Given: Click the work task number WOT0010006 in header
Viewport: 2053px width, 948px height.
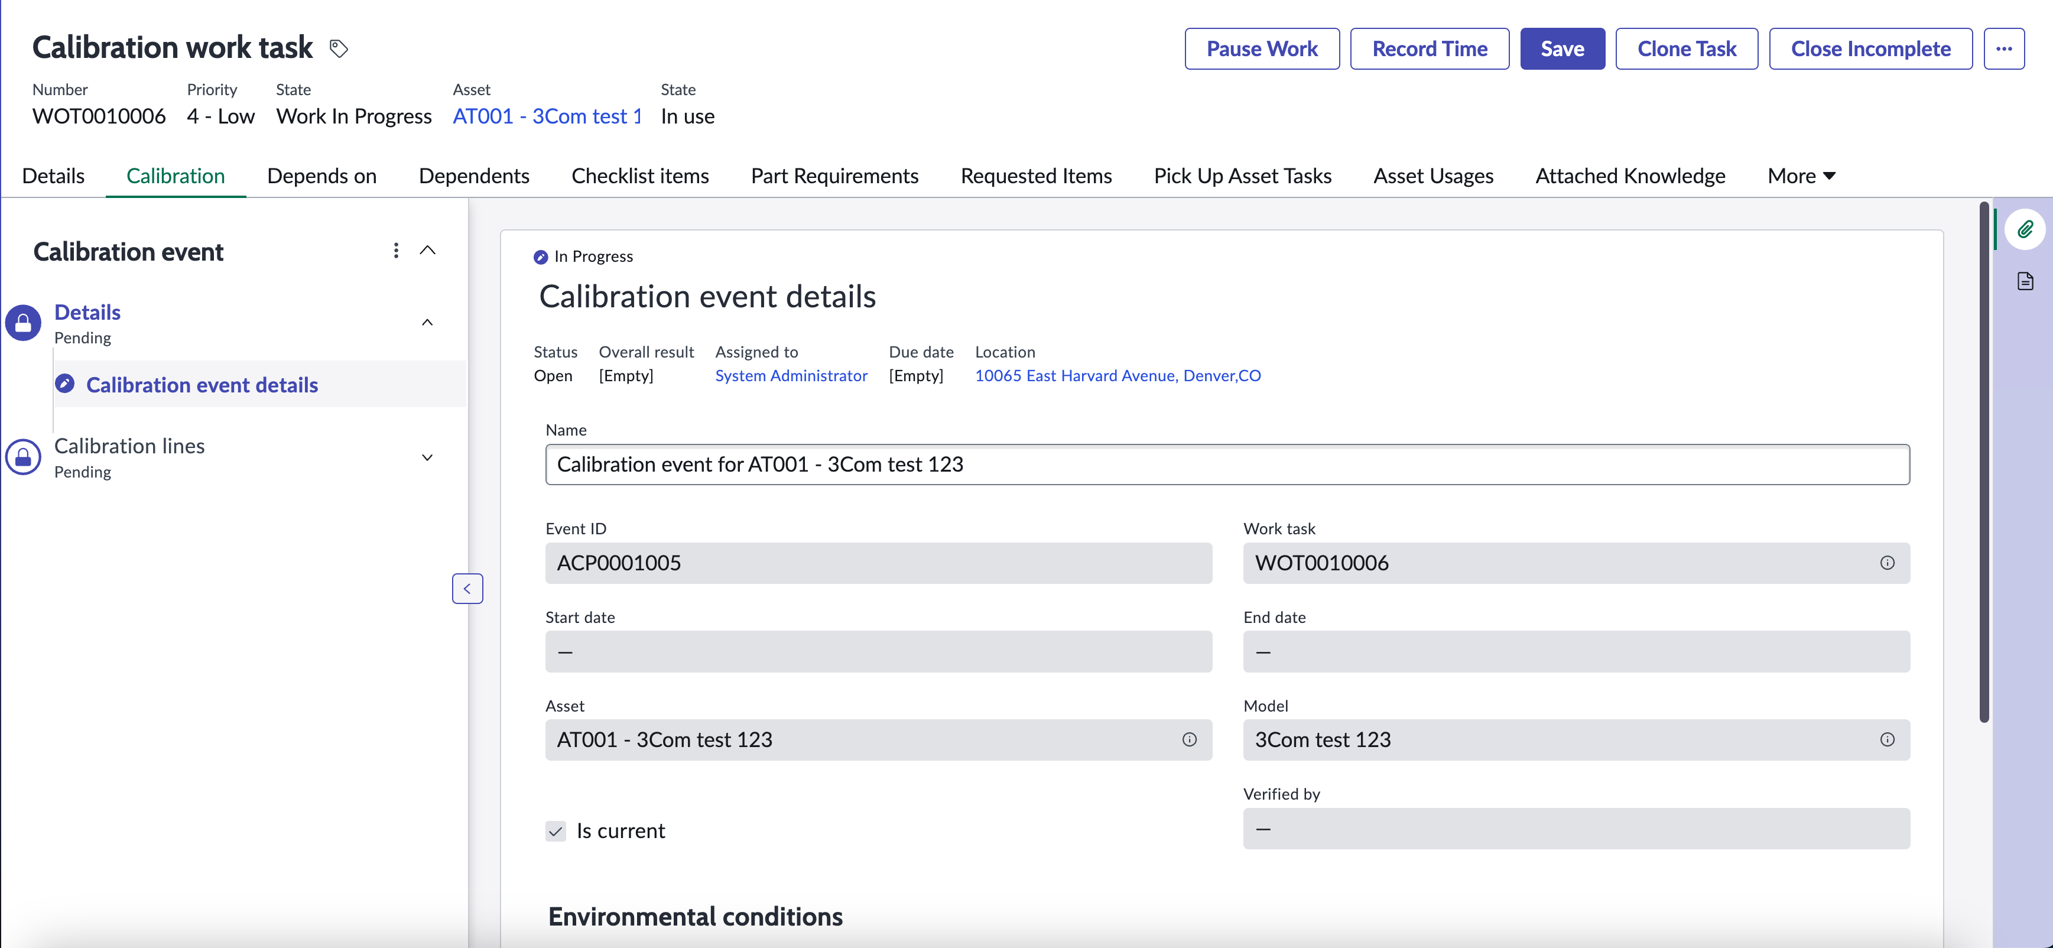Looking at the screenshot, I should (99, 116).
